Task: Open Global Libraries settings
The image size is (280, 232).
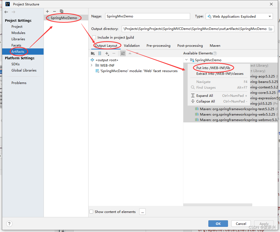Action: [24, 70]
